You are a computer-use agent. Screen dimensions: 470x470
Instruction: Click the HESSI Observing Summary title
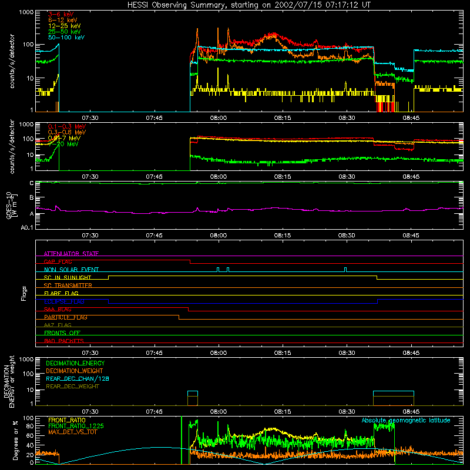click(x=249, y=5)
